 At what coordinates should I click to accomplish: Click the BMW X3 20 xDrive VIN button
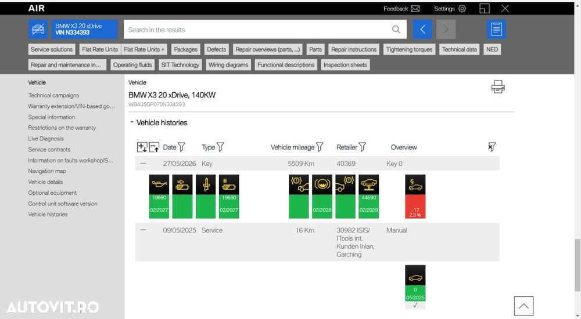84,29
